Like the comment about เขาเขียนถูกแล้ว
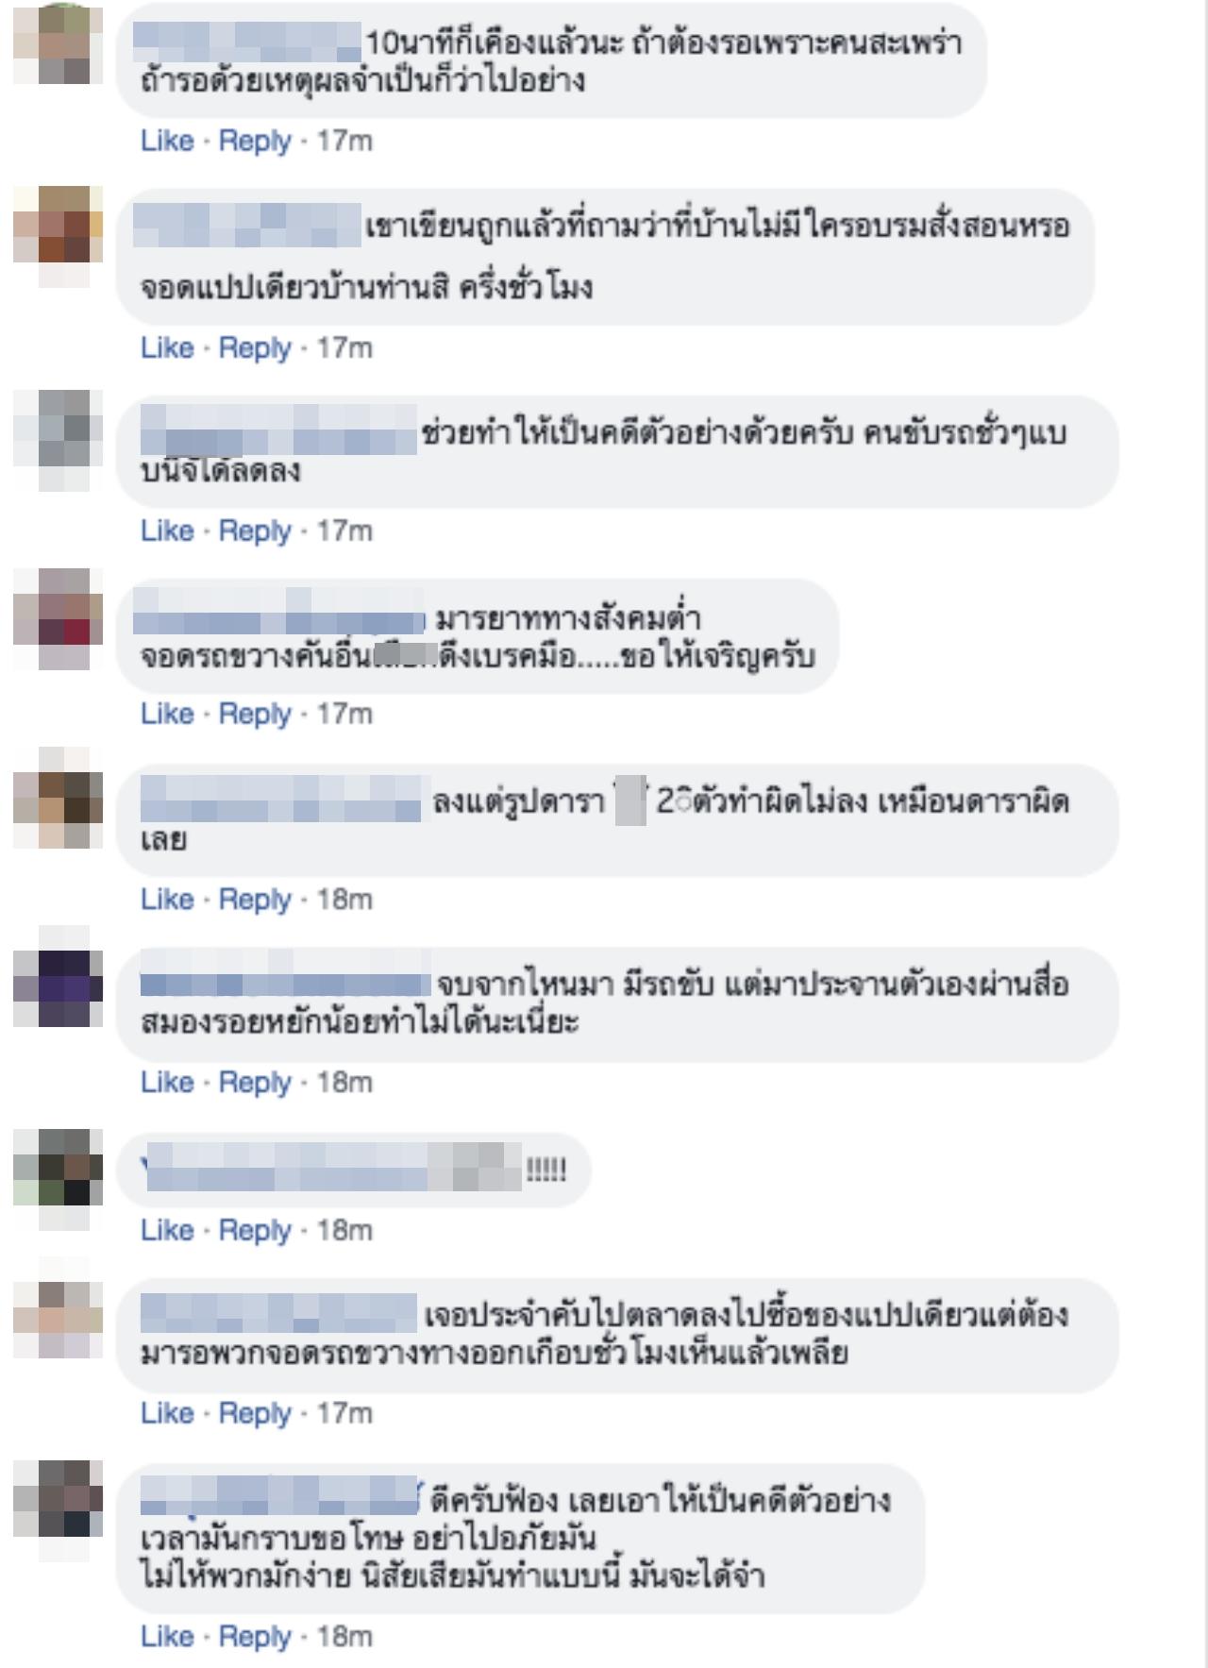This screenshot has width=1208, height=1668. pos(167,347)
